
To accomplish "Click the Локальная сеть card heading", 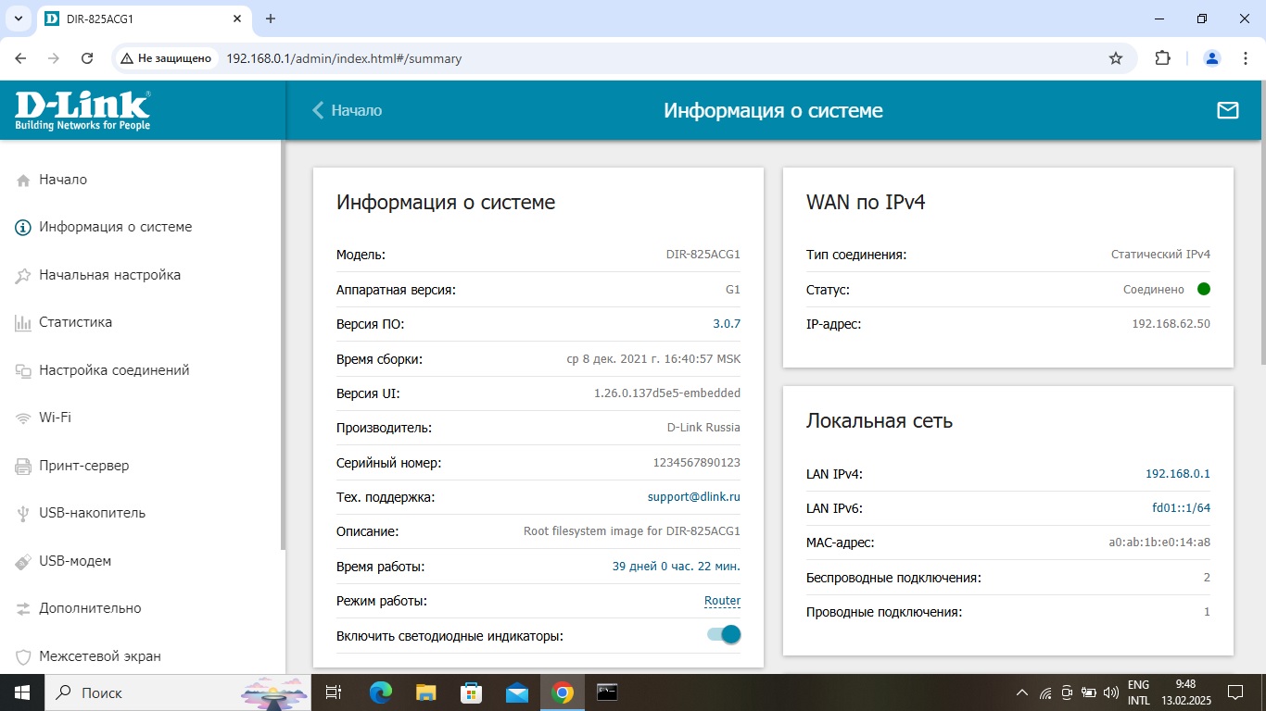I will coord(880,421).
